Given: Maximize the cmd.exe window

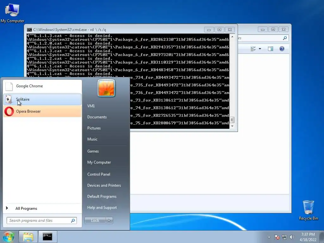Looking at the screenshot, I should point(219,30).
